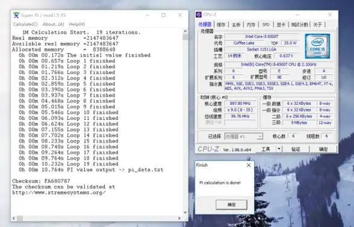Expand the 工具 button dropdown arrow
Image resolution: width=354 pixels, height=227 pixels.
279,149
